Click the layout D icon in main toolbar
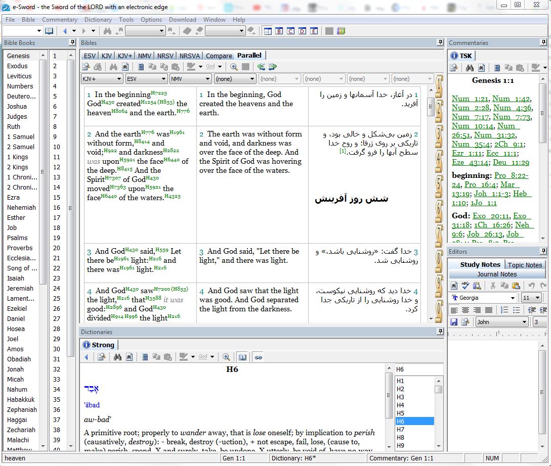Viewport: 551px width, 466px height. pyautogui.click(x=302, y=31)
